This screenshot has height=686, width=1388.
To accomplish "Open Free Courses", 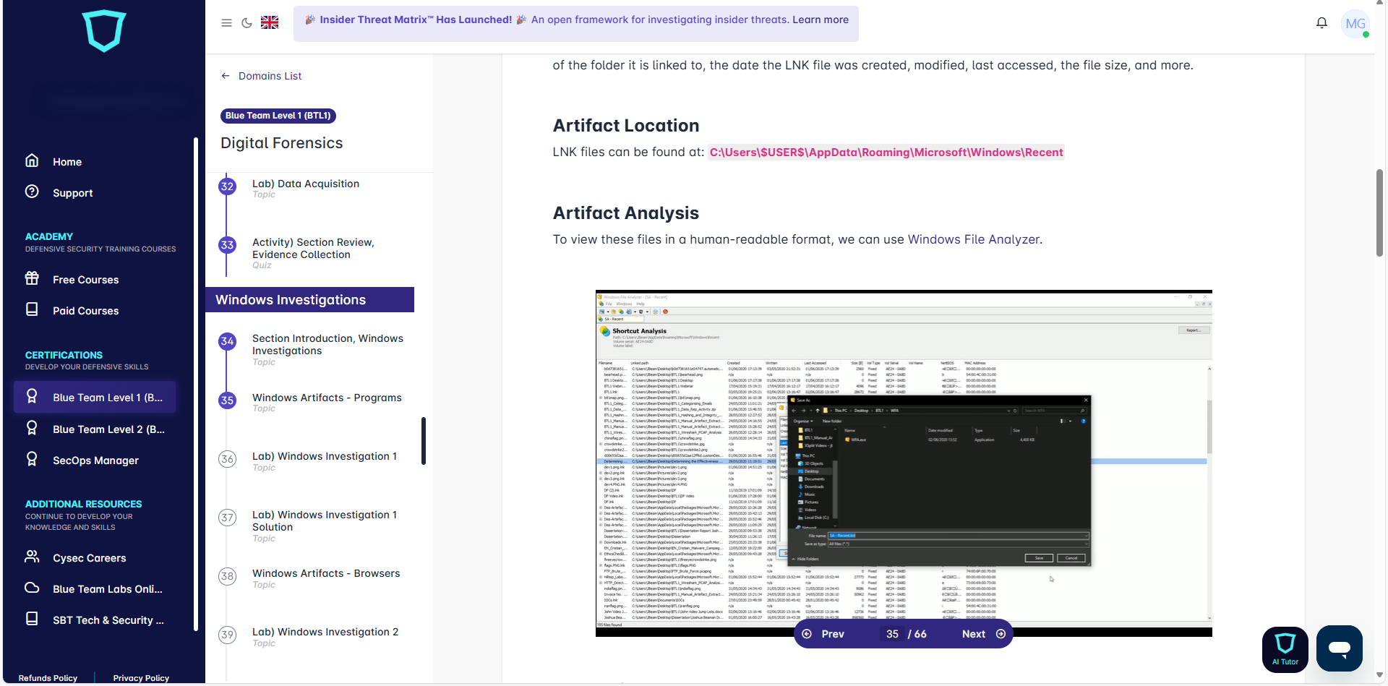I will click(85, 280).
